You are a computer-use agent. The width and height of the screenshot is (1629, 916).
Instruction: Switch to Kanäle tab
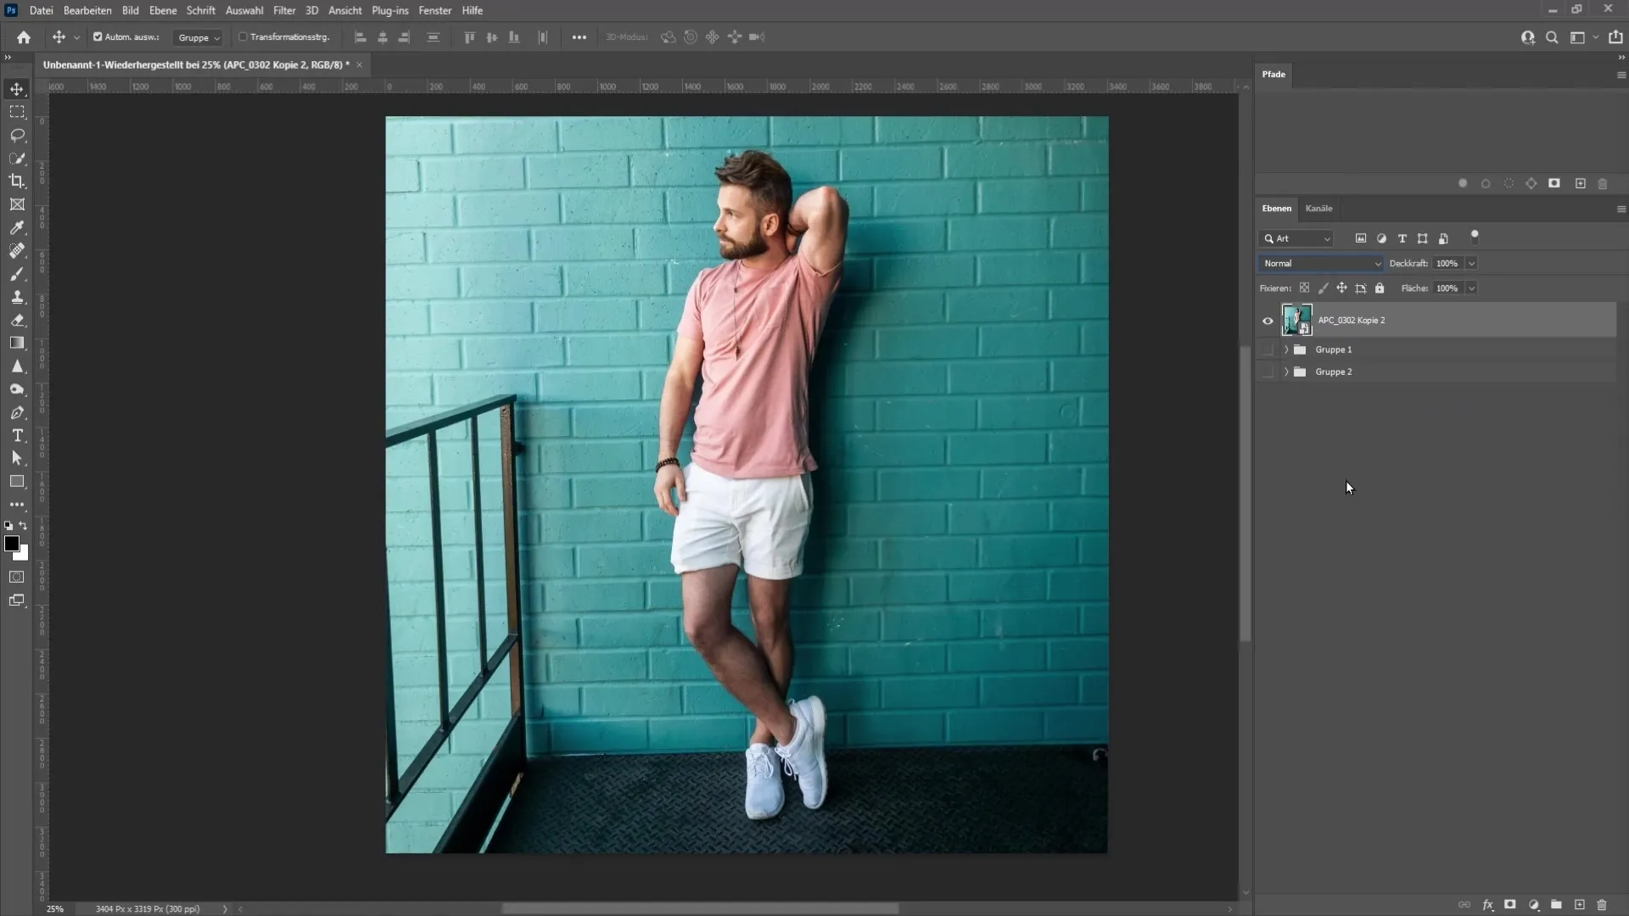1318,208
